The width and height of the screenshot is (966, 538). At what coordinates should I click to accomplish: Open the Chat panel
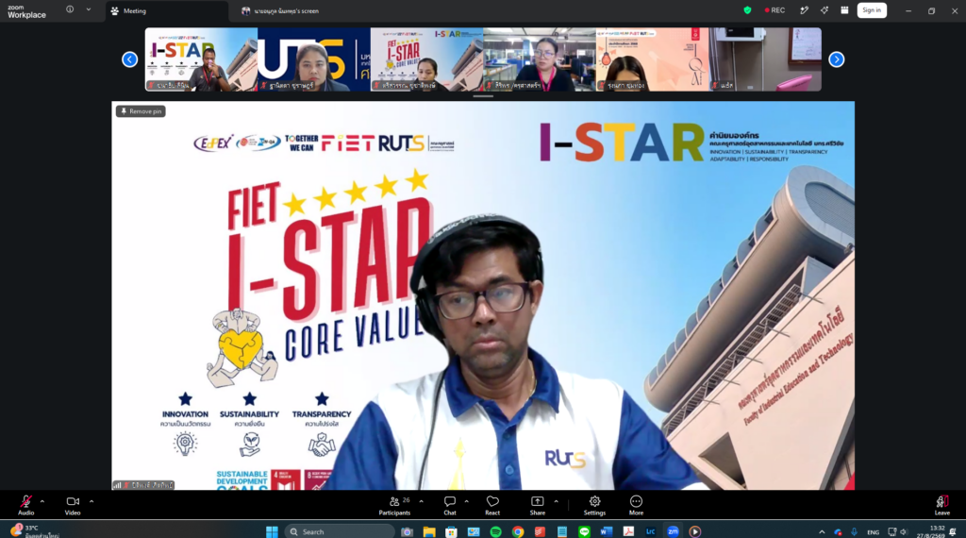pyautogui.click(x=450, y=505)
